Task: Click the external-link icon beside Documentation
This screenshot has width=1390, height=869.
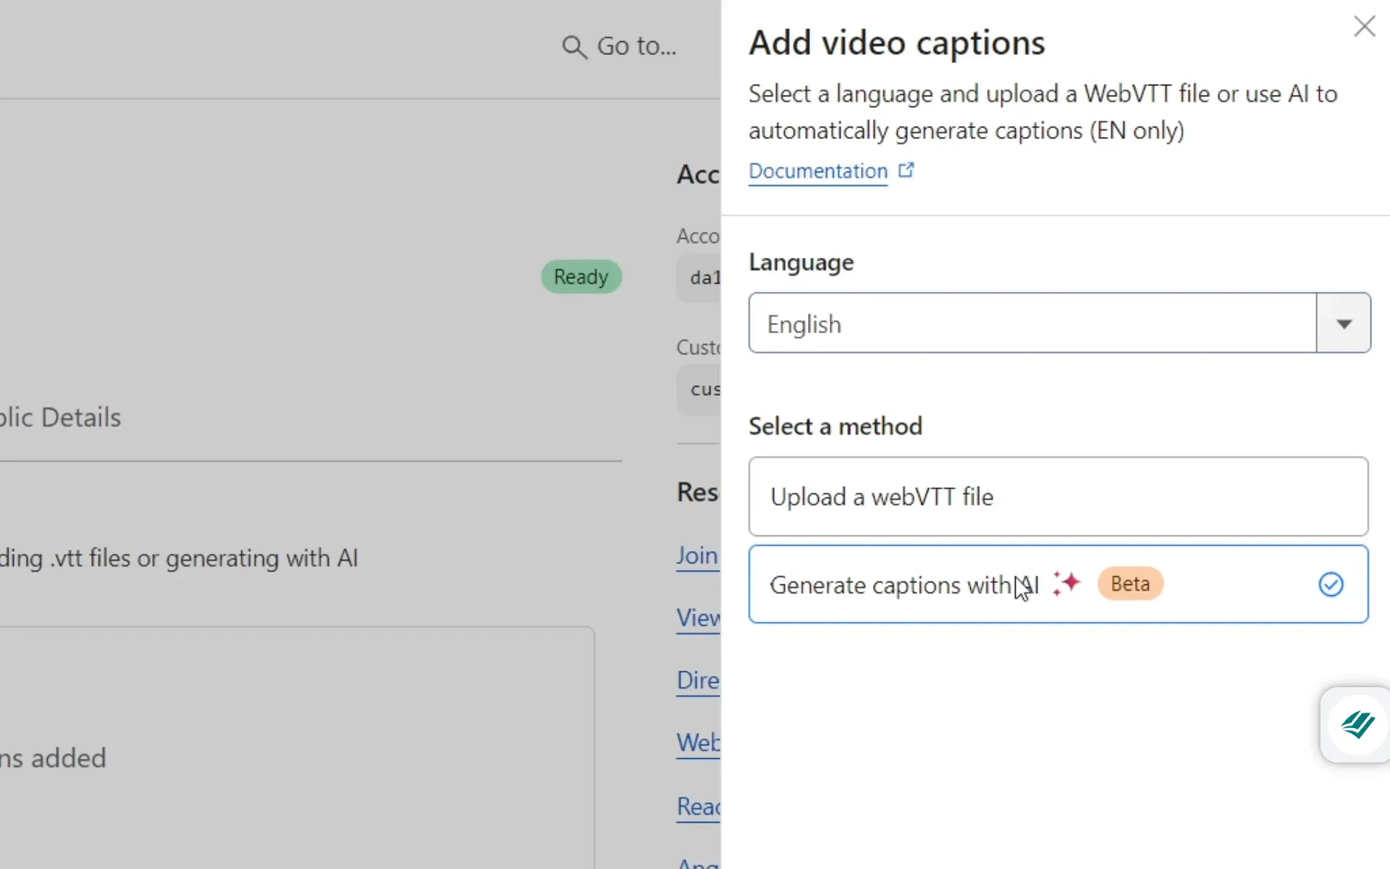Action: coord(906,169)
